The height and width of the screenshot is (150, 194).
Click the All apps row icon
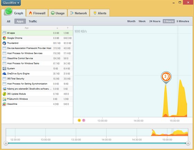pyautogui.click(x=4, y=33)
